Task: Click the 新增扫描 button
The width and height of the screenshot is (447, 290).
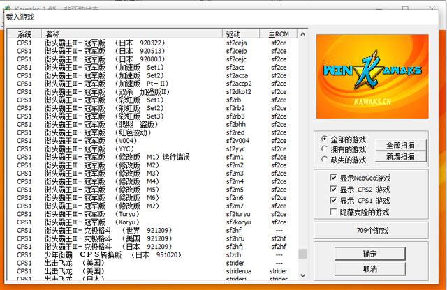Action: coord(400,157)
